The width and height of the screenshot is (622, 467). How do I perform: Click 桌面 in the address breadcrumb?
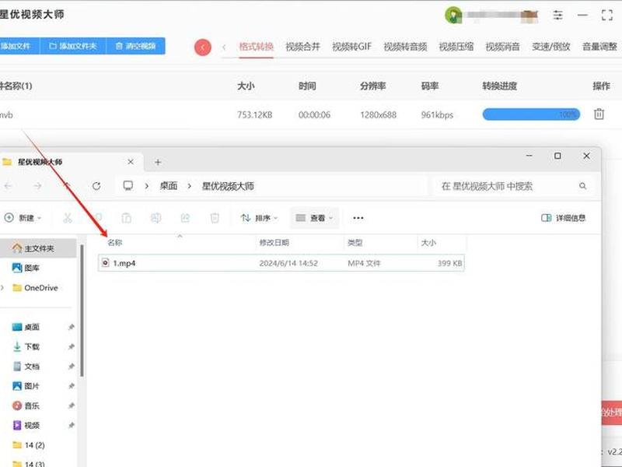click(x=168, y=186)
